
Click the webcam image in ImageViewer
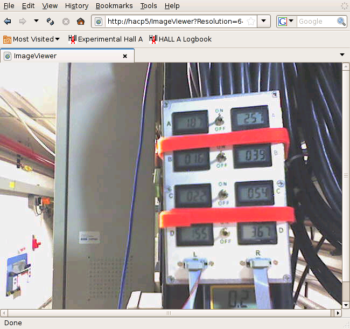(171, 186)
